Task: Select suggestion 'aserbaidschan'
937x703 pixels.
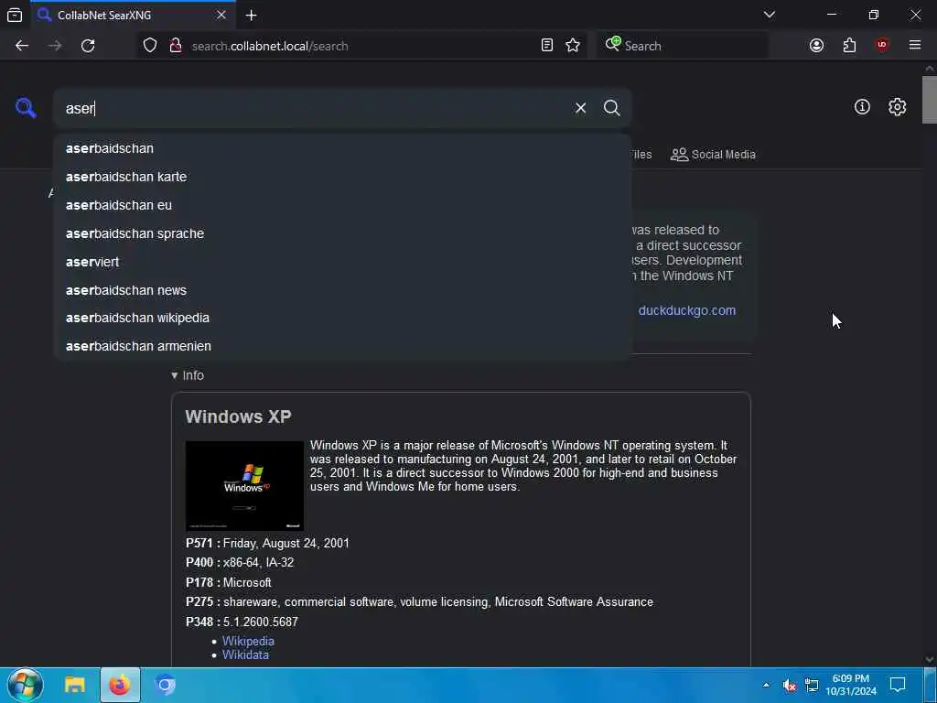Action: pos(342,148)
